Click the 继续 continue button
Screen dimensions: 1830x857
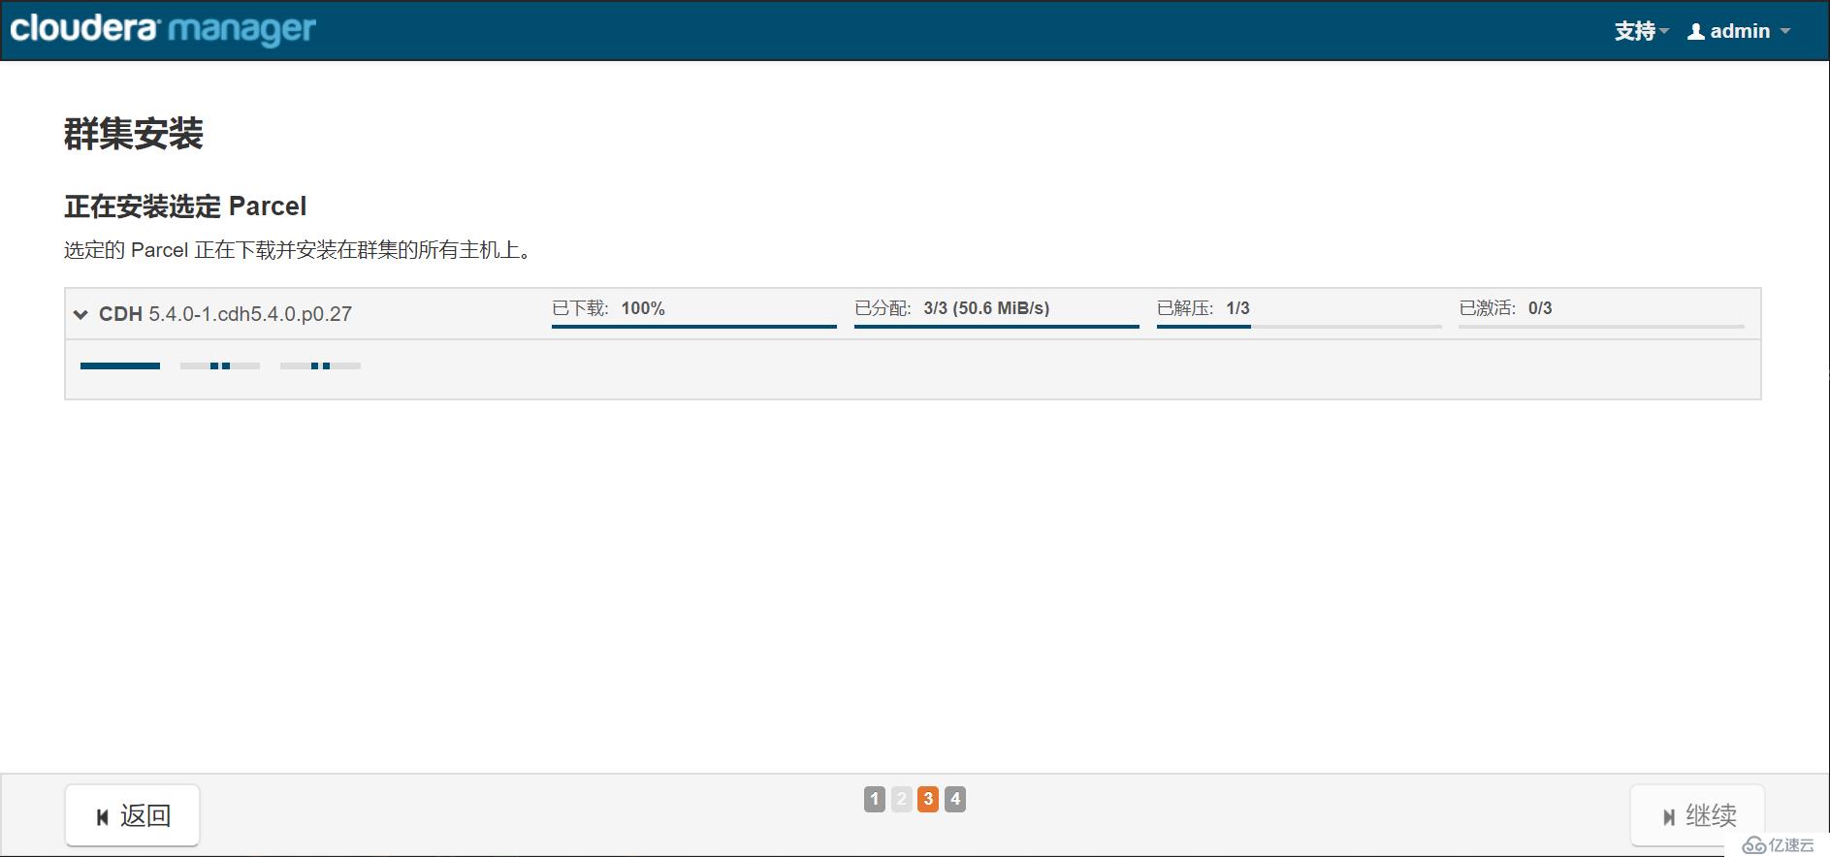point(1697,815)
